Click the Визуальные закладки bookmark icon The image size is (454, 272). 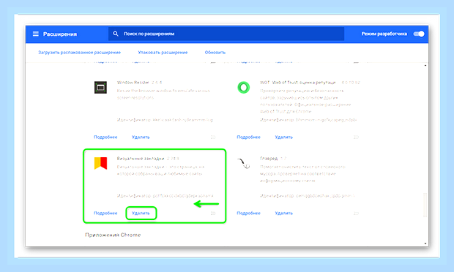point(100,163)
